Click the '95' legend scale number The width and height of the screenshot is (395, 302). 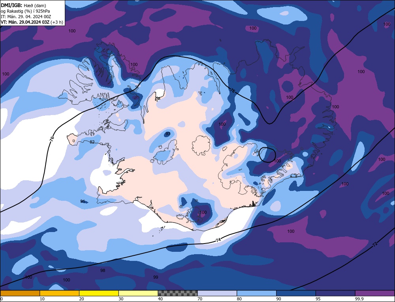[x=318, y=299]
